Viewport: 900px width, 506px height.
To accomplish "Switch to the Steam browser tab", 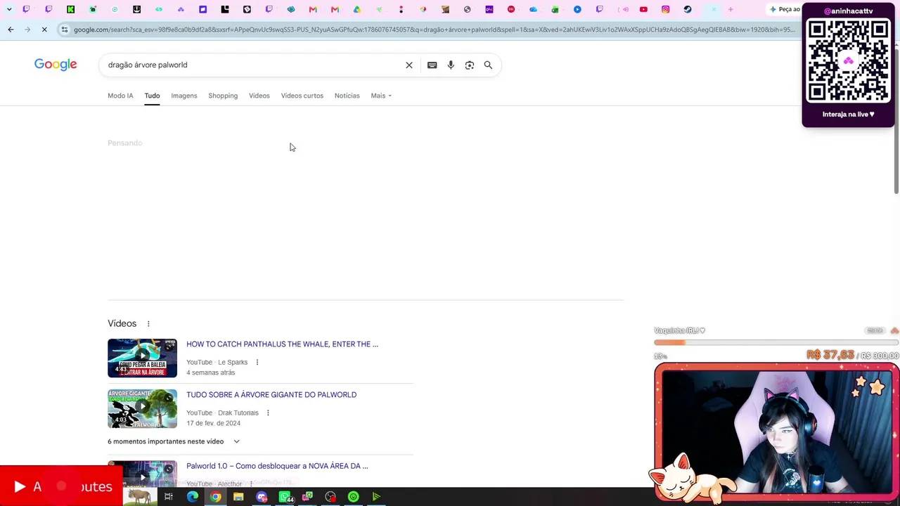I will point(688,9).
